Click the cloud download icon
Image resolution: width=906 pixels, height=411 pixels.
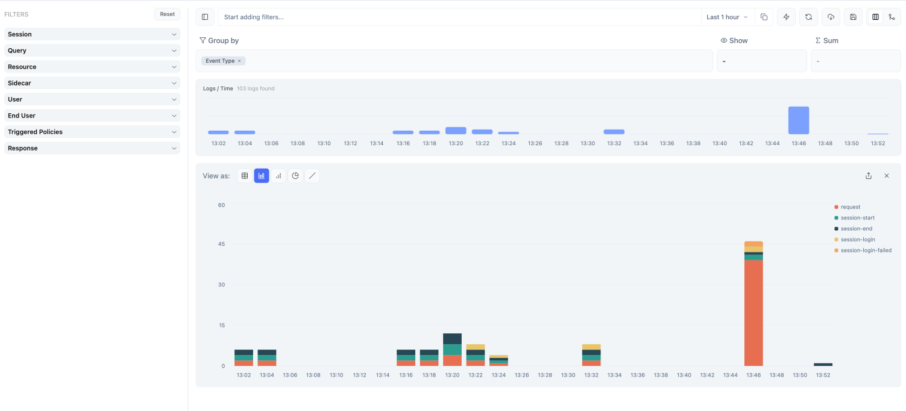[831, 16]
